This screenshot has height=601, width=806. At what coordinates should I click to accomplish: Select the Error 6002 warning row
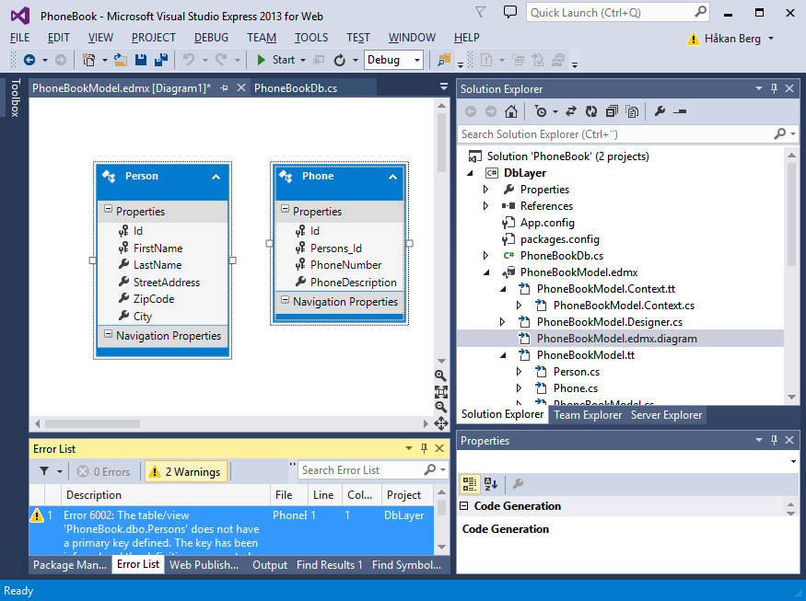[231, 531]
